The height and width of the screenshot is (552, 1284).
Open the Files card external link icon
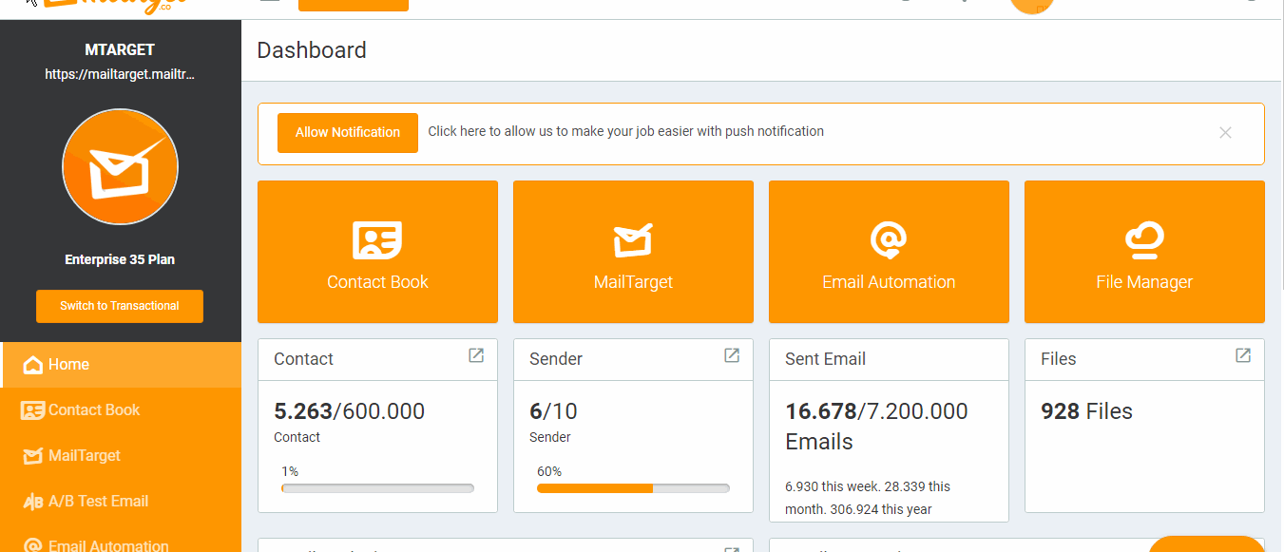click(x=1242, y=354)
